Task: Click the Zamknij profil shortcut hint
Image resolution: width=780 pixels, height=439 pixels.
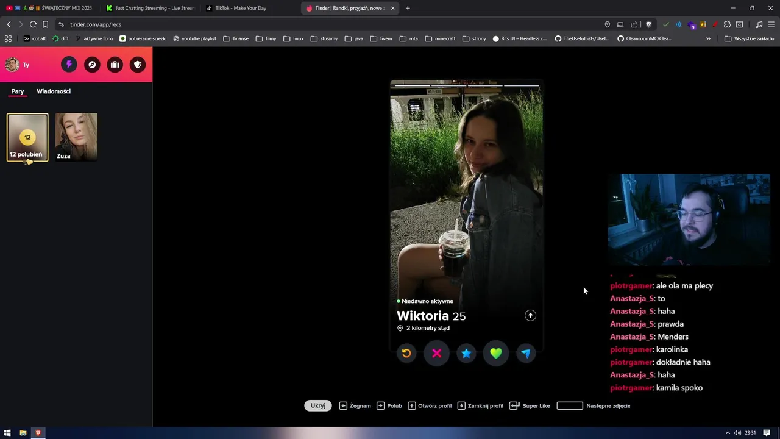Action: click(x=480, y=405)
